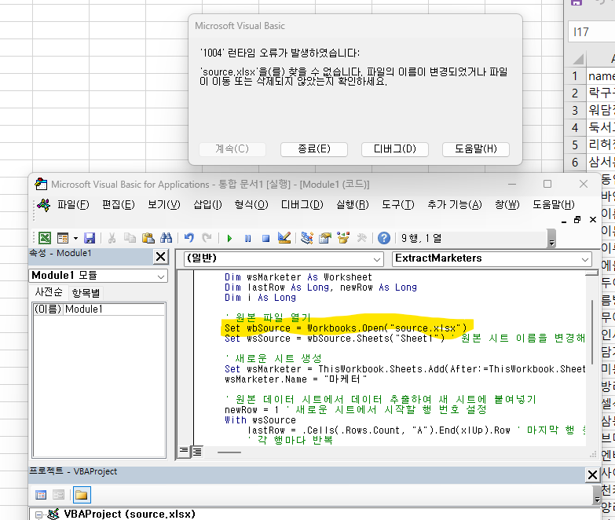Image resolution: width=615 pixels, height=520 pixels.
Task: Open the 실행(R) menu
Action: [353, 204]
